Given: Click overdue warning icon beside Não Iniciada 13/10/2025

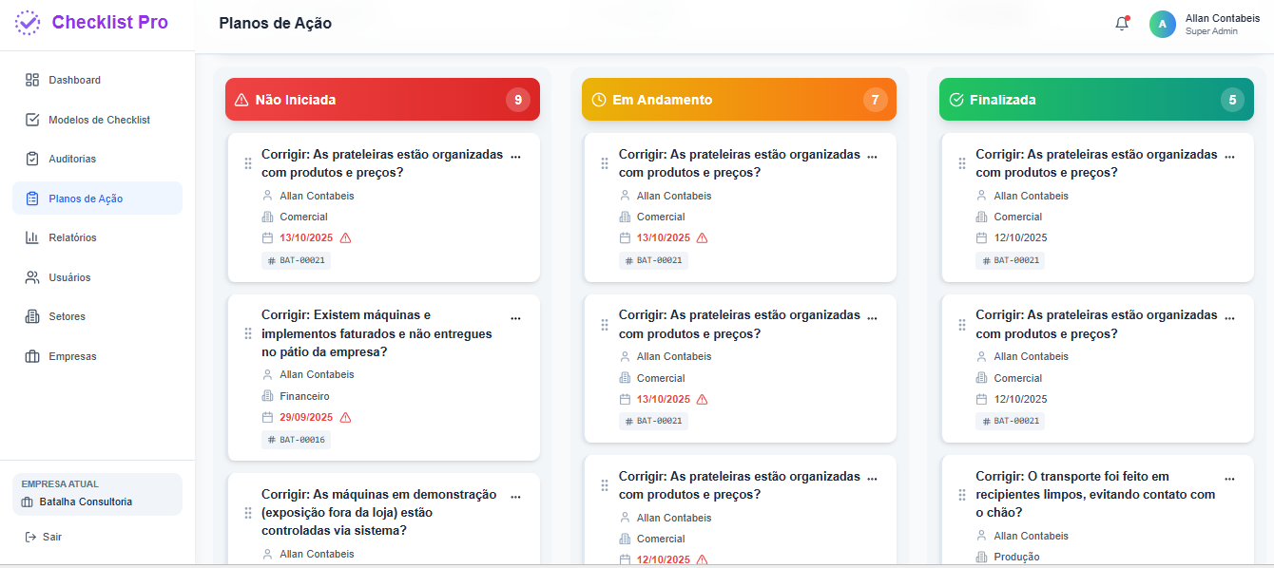Looking at the screenshot, I should click(345, 237).
